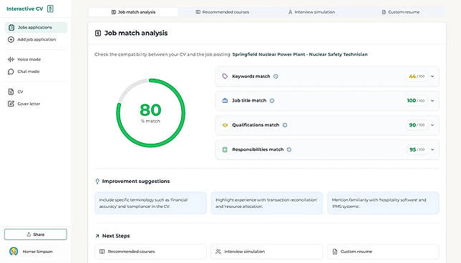Click the Keywords match tag icon
Image resolution: width=461 pixels, height=263 pixels.
coord(225,76)
